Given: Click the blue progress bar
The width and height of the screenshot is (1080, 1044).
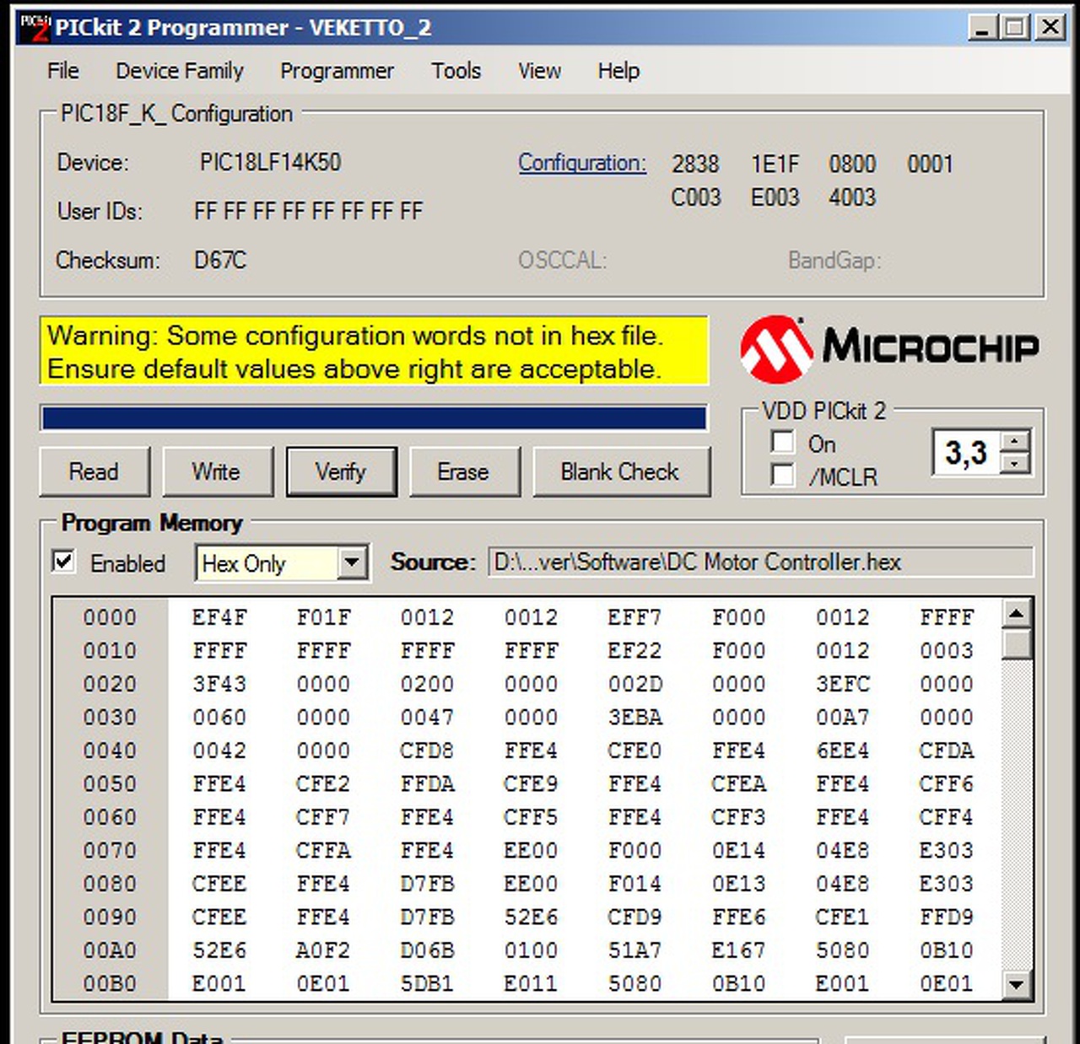Looking at the screenshot, I should 374,418.
